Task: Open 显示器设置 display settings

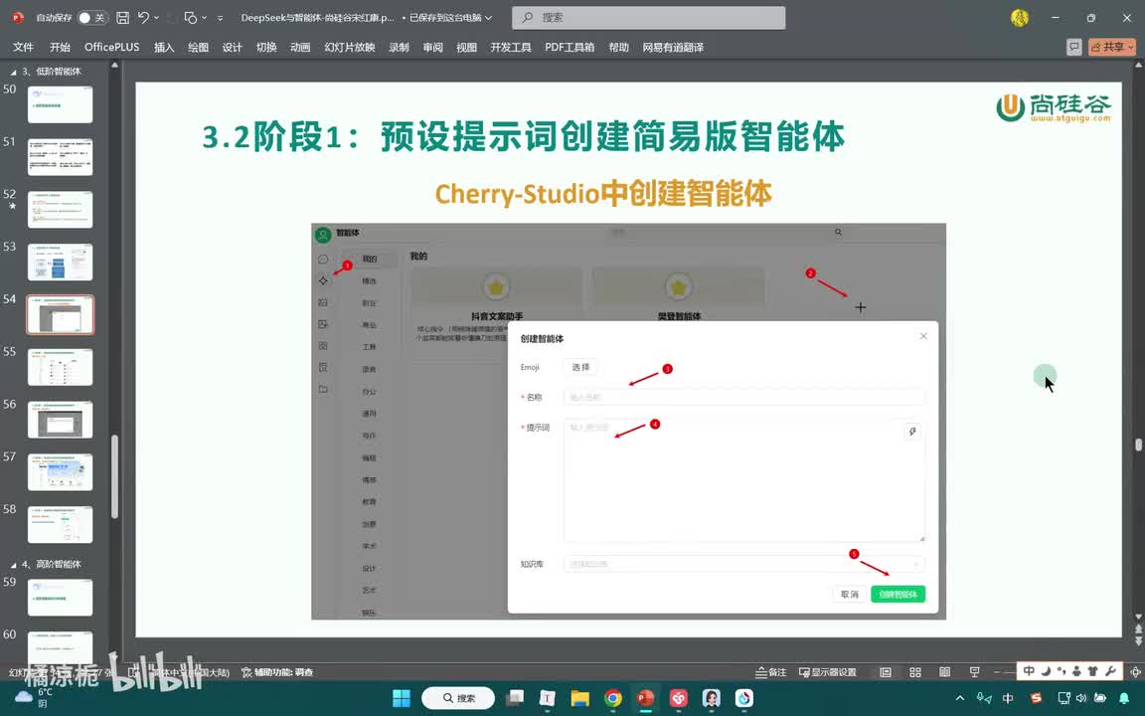Action: (827, 672)
